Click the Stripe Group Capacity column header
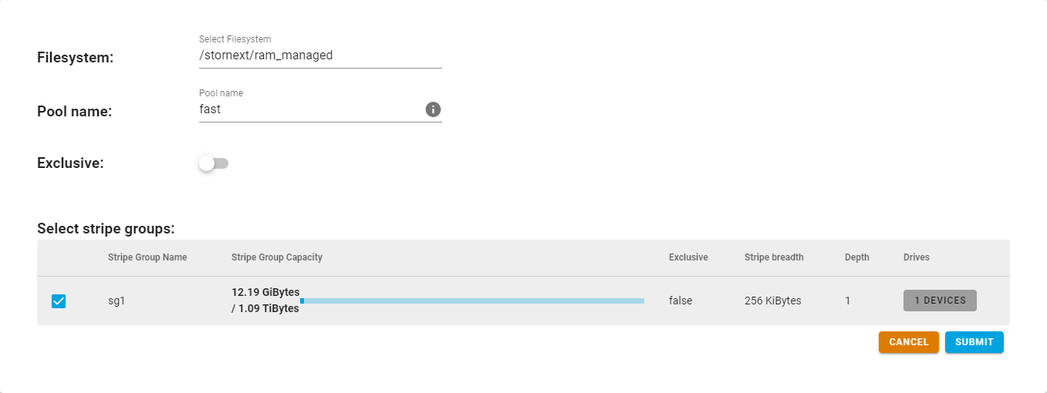This screenshot has height=393, width=1047. pos(276,257)
